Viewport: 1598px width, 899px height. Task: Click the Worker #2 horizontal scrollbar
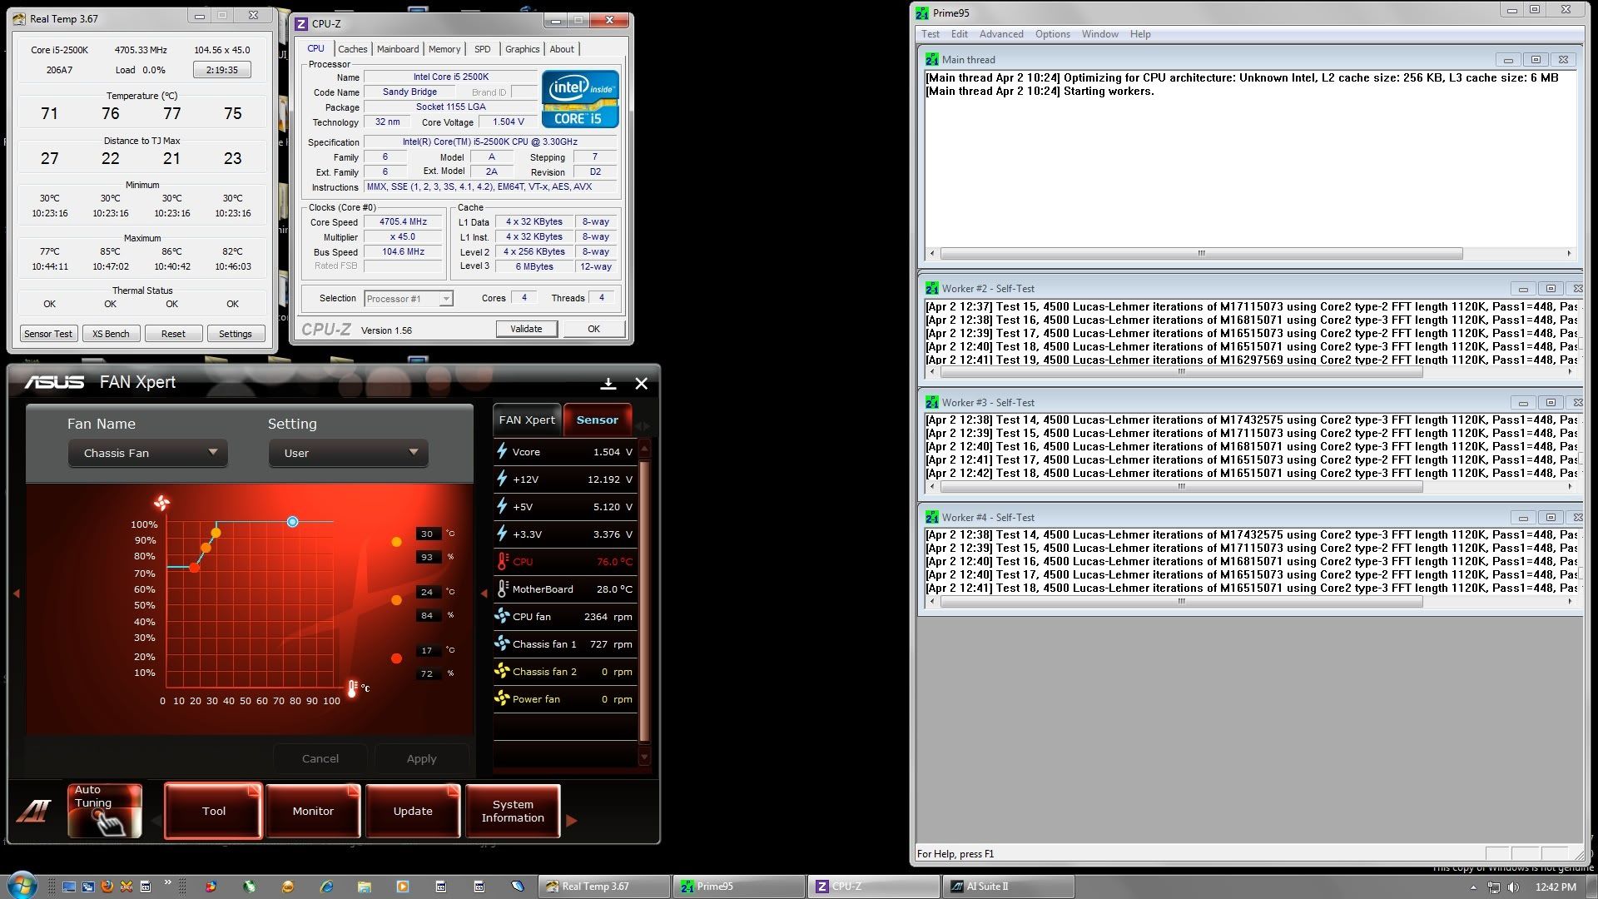pyautogui.click(x=1250, y=372)
